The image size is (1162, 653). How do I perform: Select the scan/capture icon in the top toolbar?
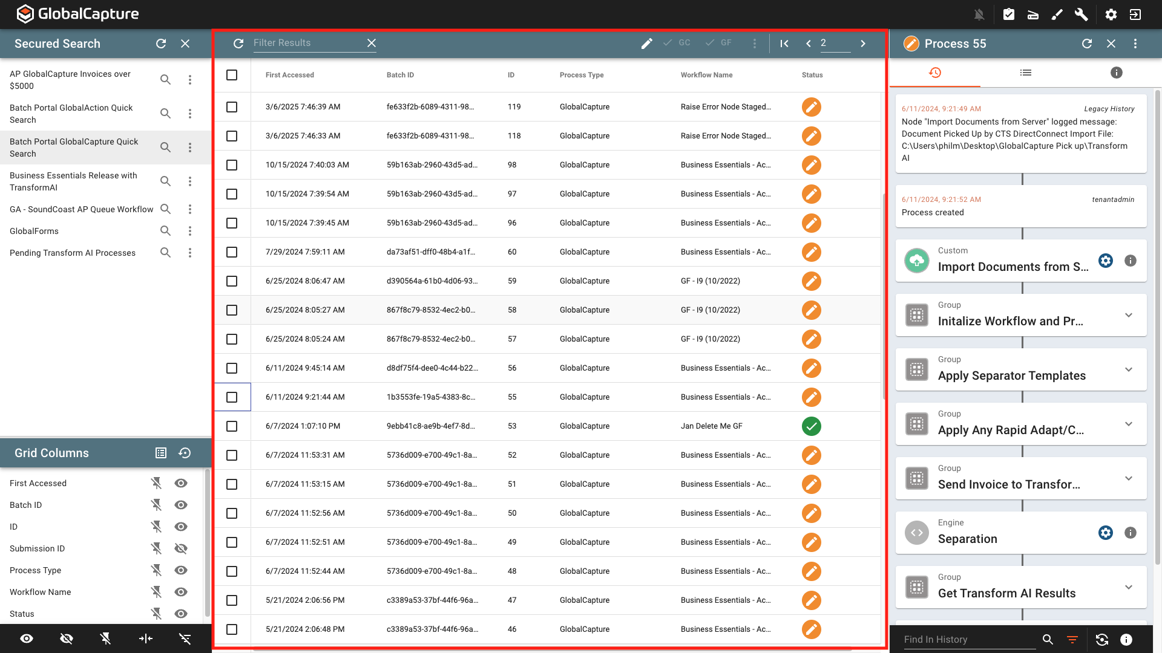[1033, 14]
